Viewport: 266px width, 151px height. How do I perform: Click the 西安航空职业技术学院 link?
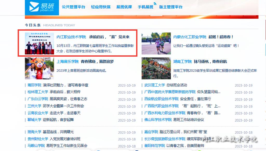coord(161,99)
